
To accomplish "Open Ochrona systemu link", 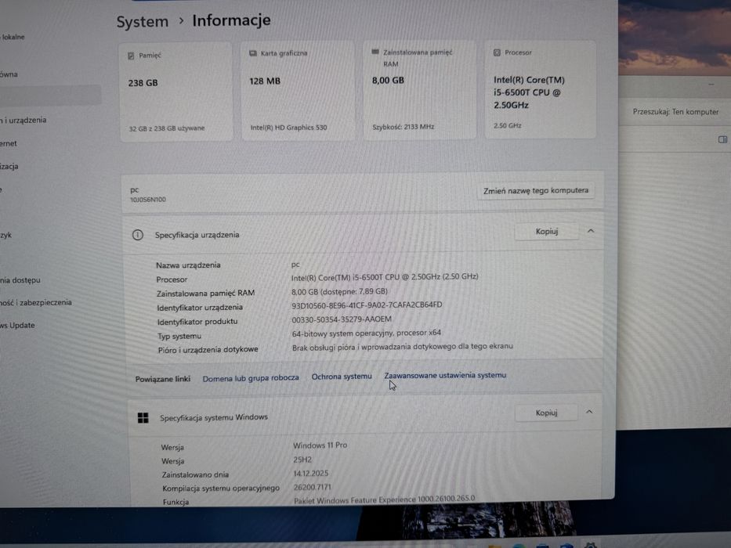I will coord(342,377).
